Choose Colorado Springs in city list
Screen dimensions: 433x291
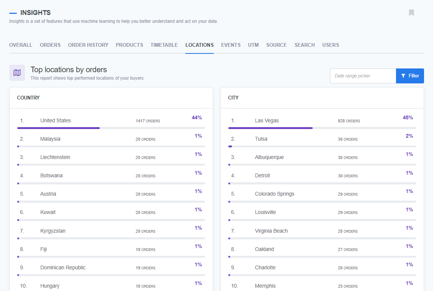[x=322, y=194]
